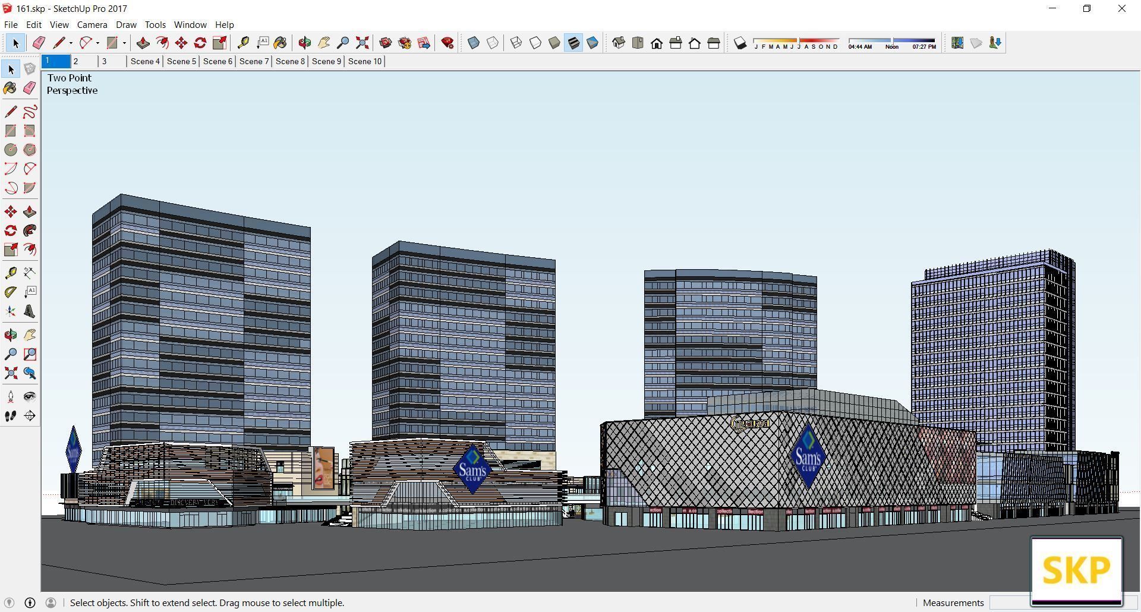Click the Credits info status bar icon
Image resolution: width=1141 pixels, height=612 pixels.
30,602
